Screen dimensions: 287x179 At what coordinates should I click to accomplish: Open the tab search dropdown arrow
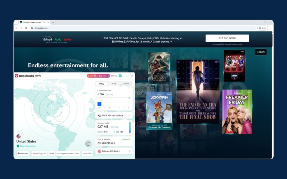16,22
